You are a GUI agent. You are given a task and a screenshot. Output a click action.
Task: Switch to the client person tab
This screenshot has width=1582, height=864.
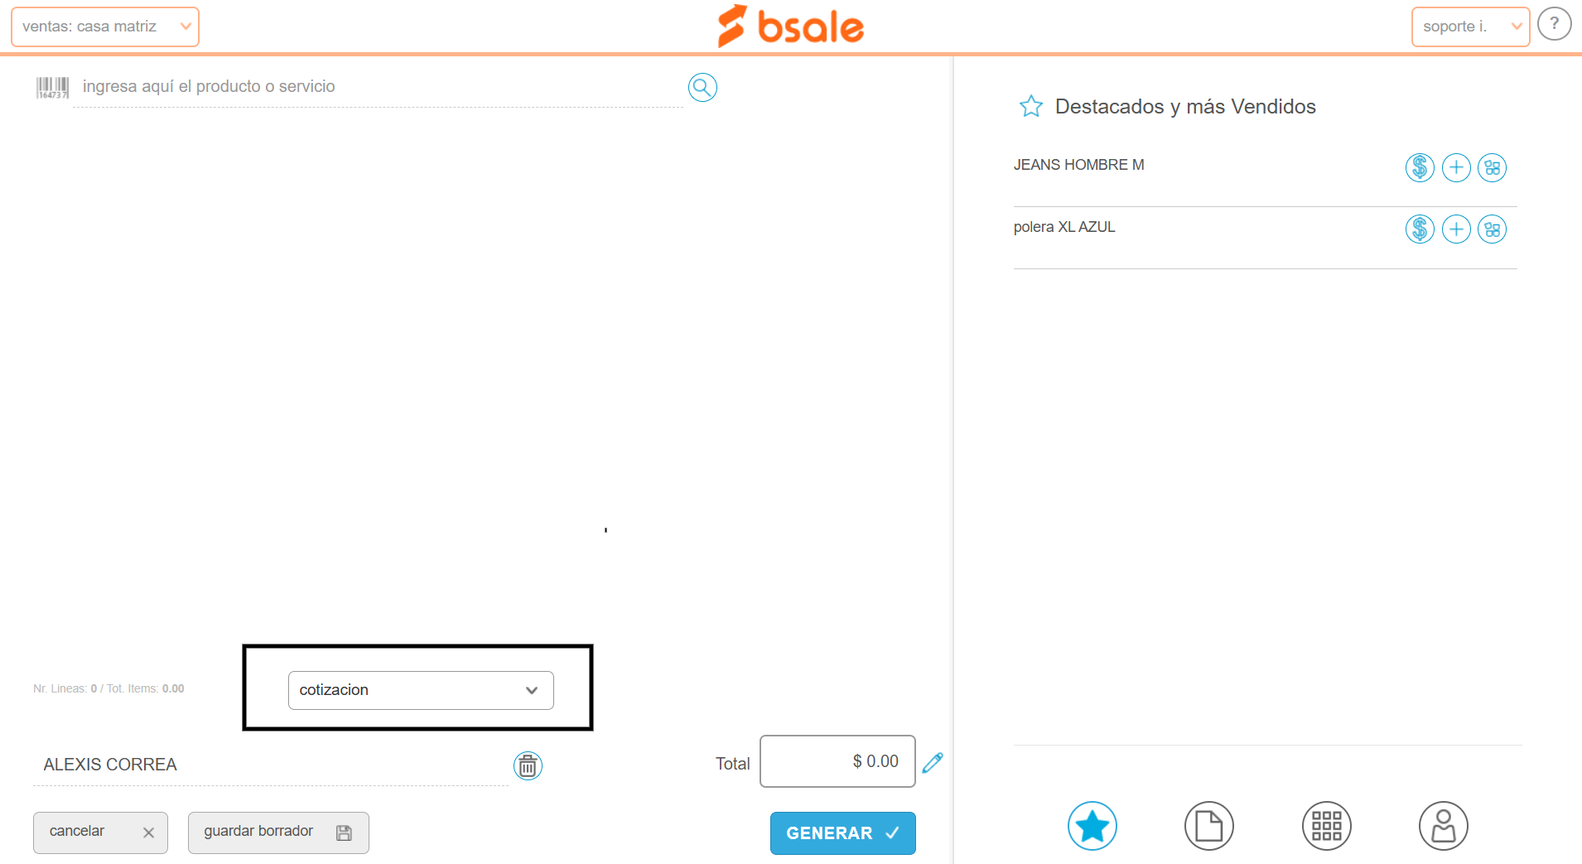point(1444,826)
